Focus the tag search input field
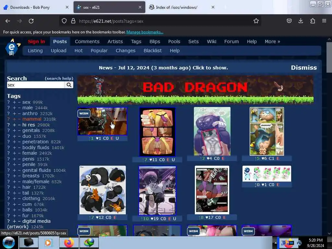The height and width of the screenshot is (249, 332). [x=36, y=85]
